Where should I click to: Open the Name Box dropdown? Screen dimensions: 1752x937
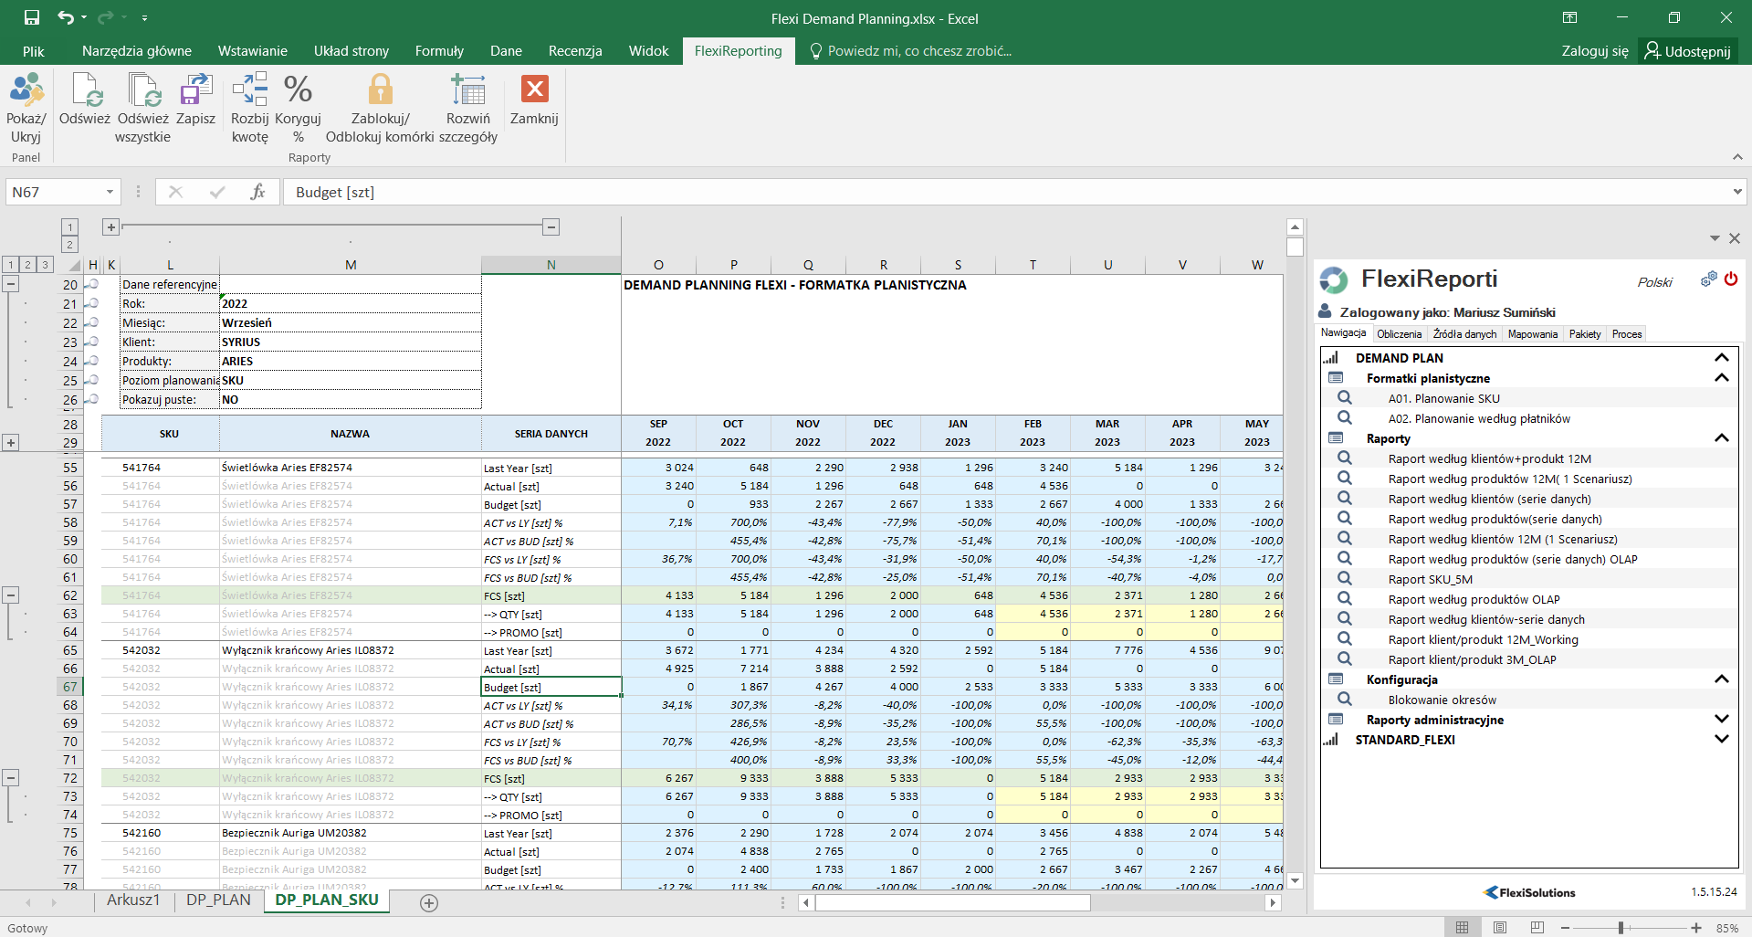[110, 192]
